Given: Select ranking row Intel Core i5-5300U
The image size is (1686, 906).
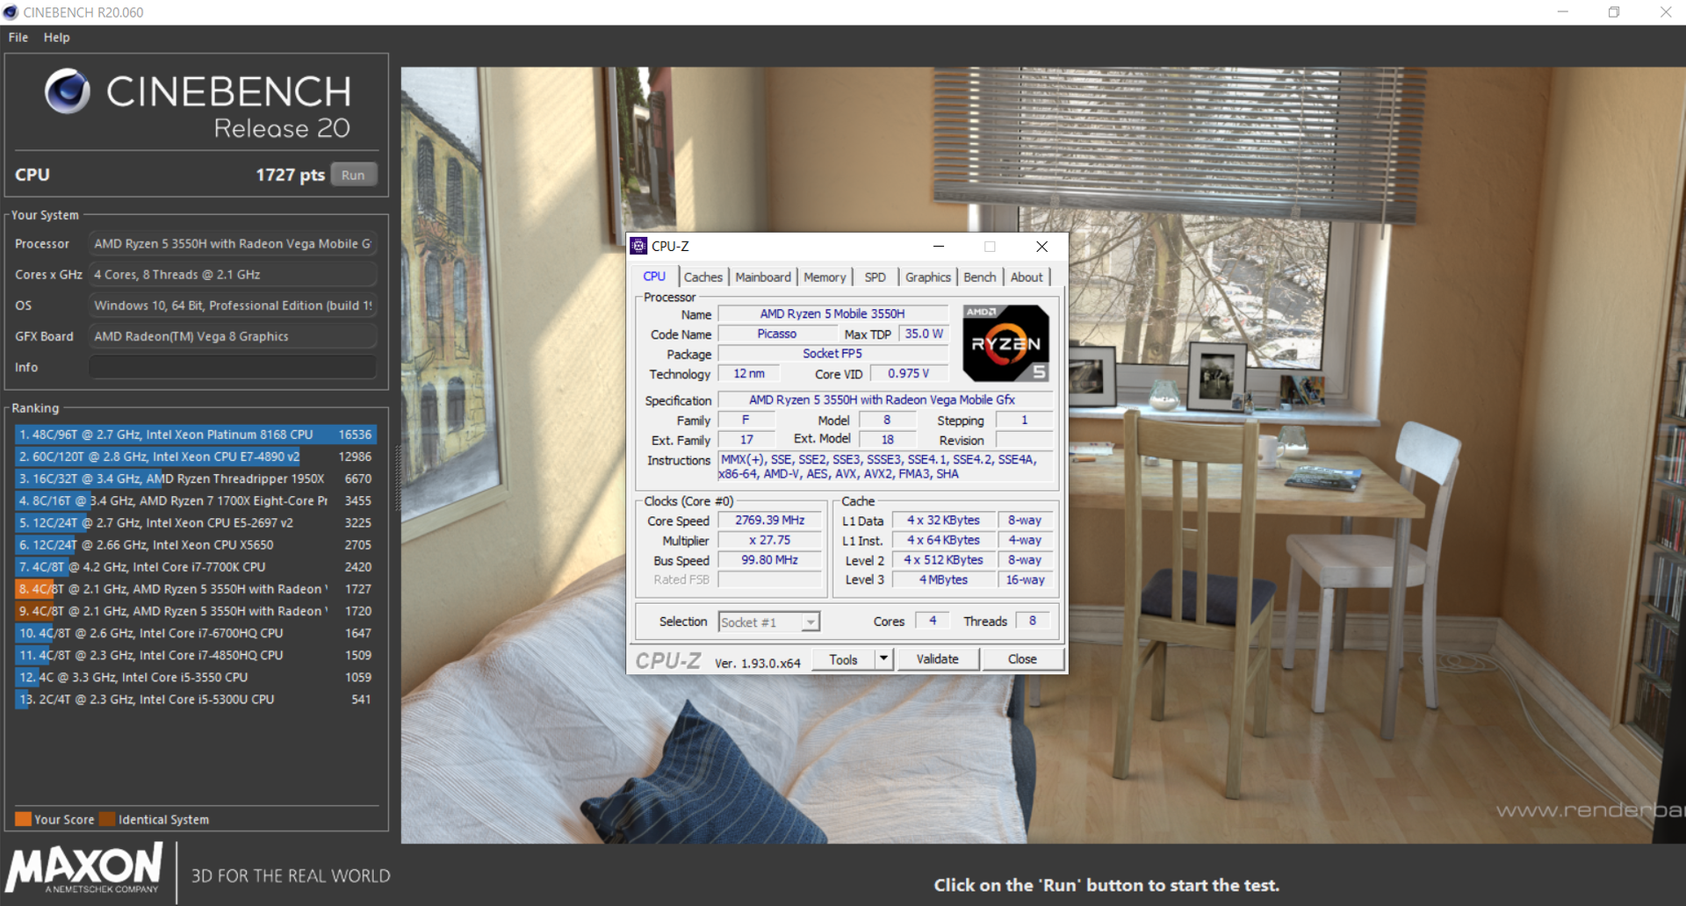Looking at the screenshot, I should pyautogui.click(x=196, y=700).
